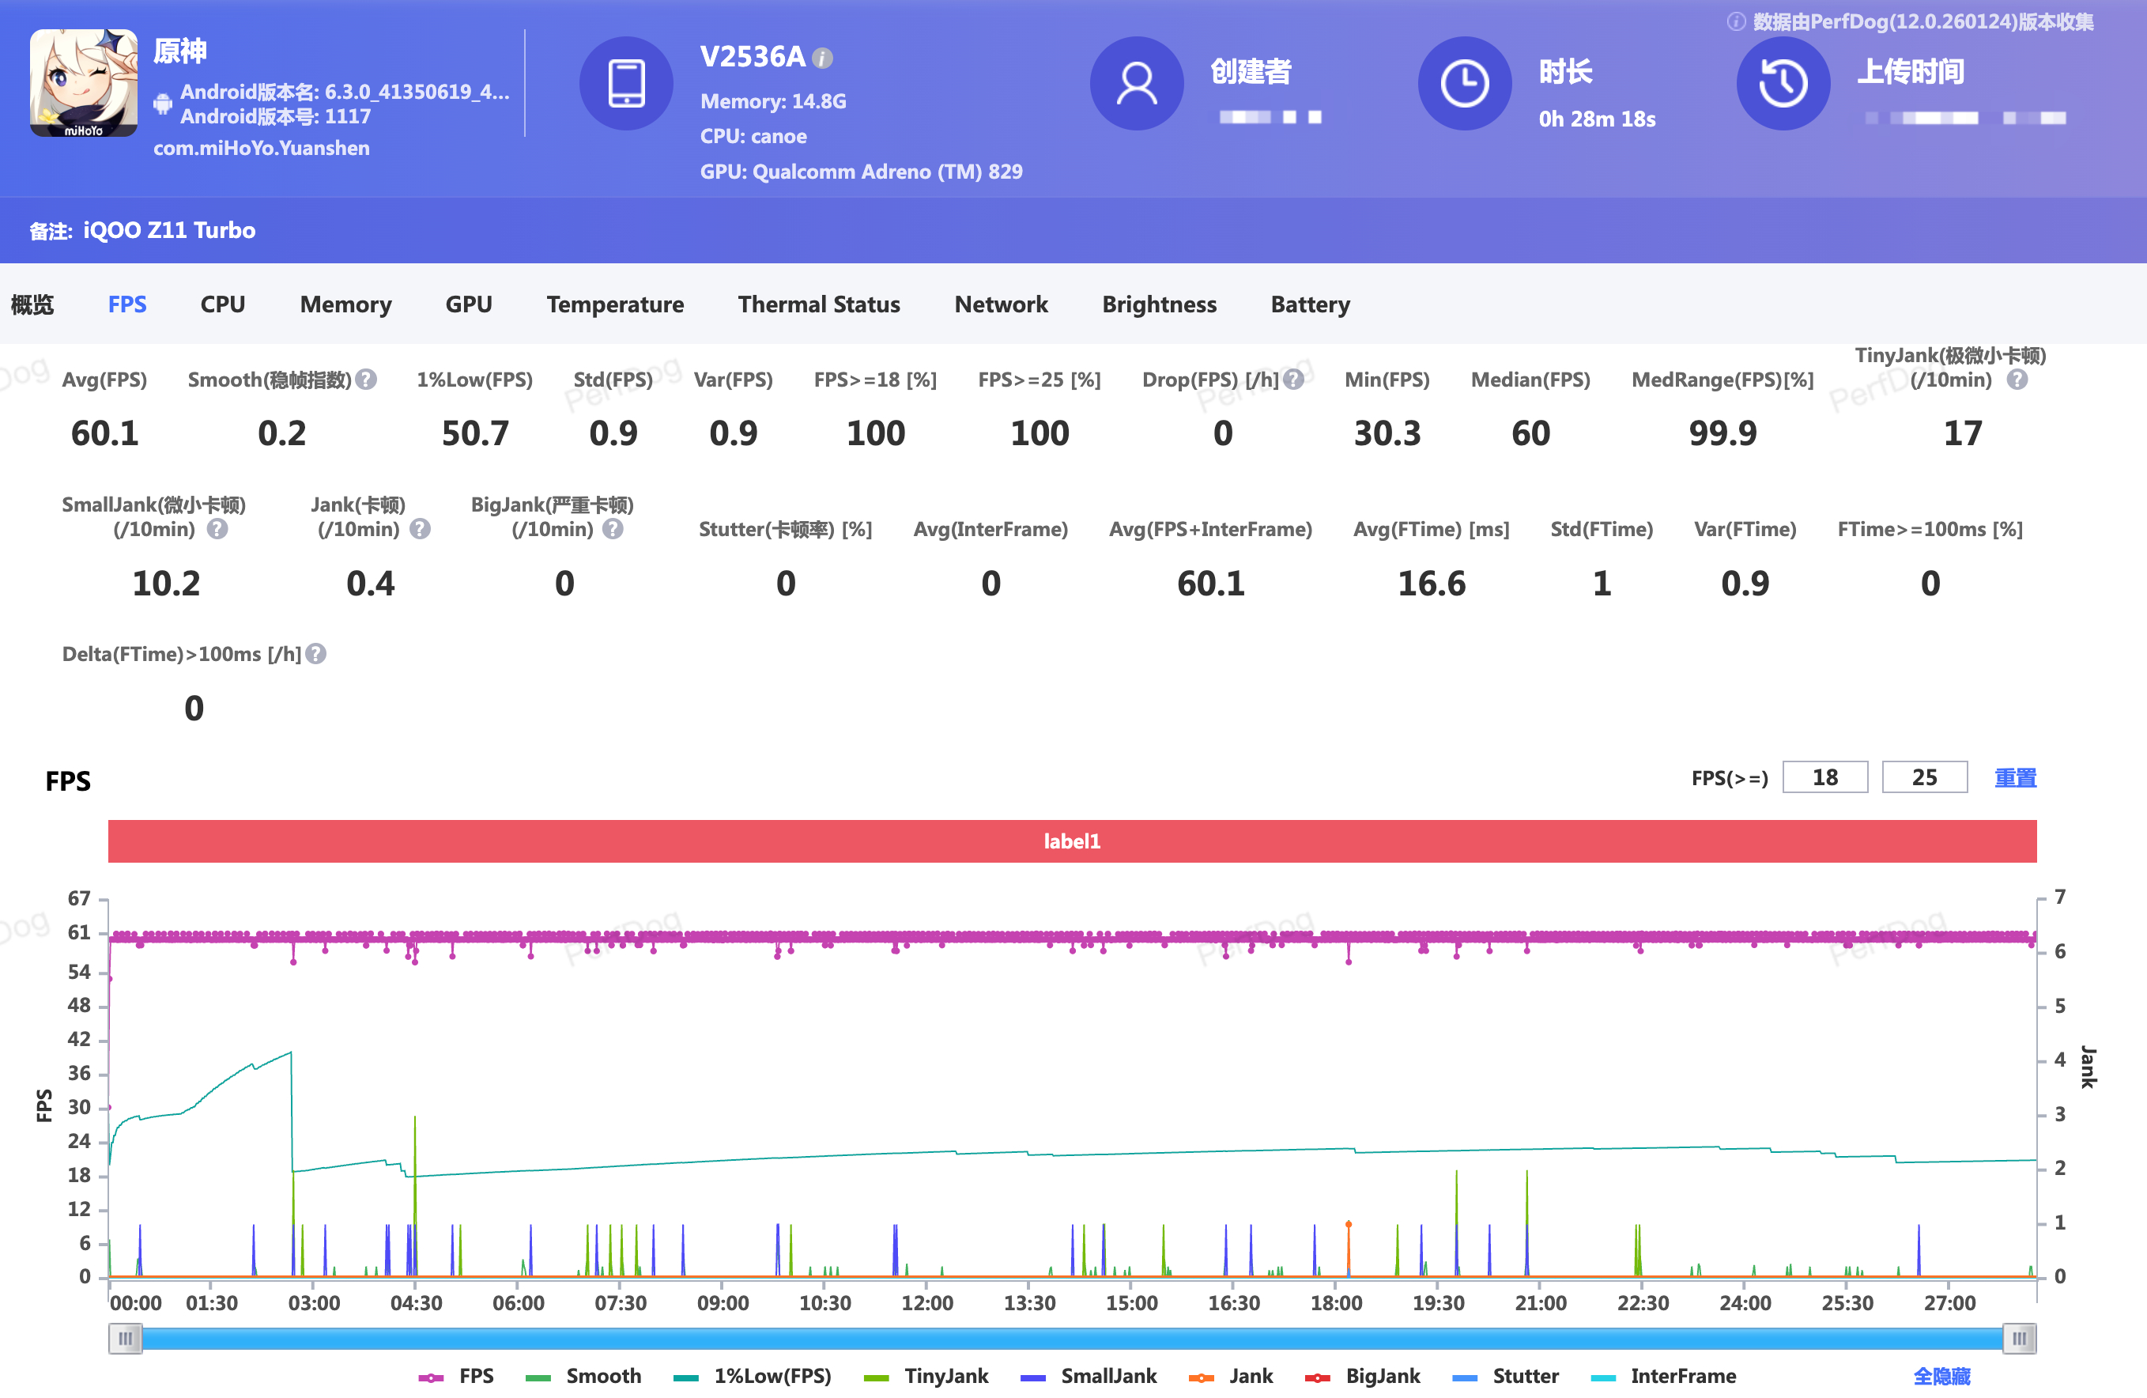Screen dimensions: 2147x1398
Task: Click the Delta(FTime) help question icon
Action: tap(315, 655)
